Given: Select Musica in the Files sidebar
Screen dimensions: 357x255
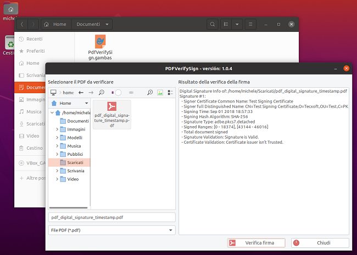Looking at the screenshot, I should tap(30, 111).
